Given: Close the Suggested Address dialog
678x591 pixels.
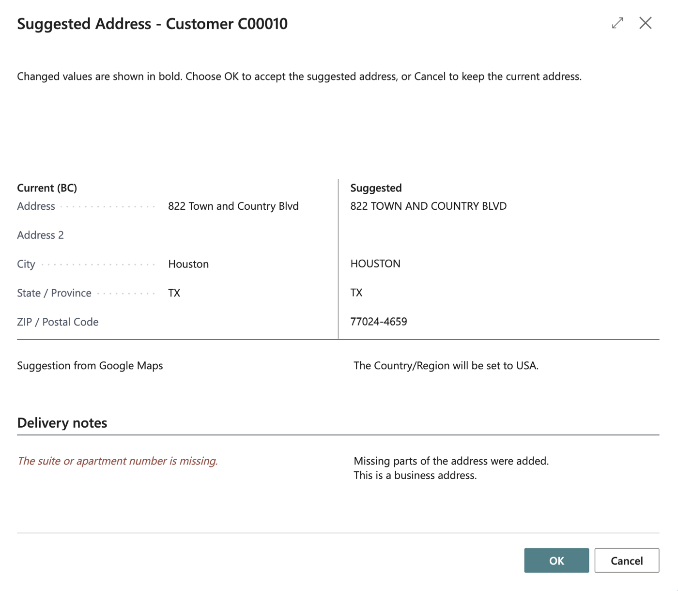Looking at the screenshot, I should (x=645, y=23).
